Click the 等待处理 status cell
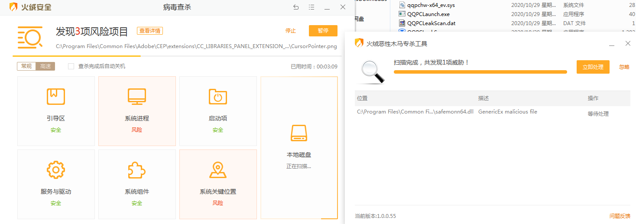636x224 pixels. [598, 114]
